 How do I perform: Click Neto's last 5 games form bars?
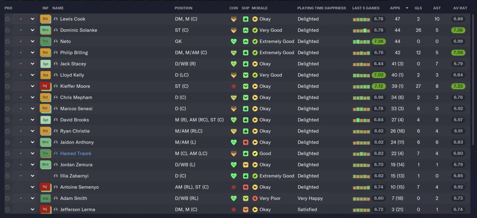point(361,41)
